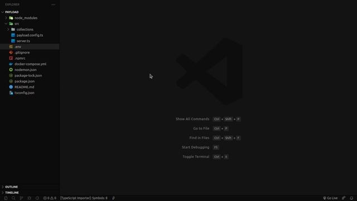Click the .env file icon

pos(11,47)
